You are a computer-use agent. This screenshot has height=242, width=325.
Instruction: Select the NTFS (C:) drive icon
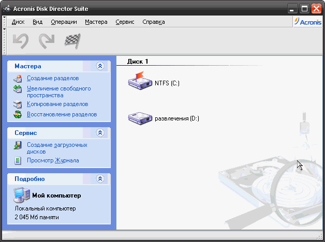point(140,81)
